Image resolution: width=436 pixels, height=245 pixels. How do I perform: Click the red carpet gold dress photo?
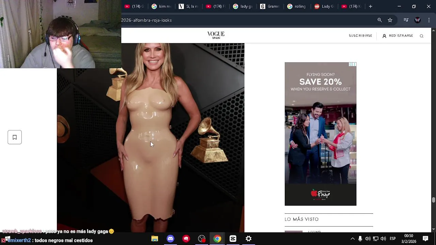(x=151, y=137)
